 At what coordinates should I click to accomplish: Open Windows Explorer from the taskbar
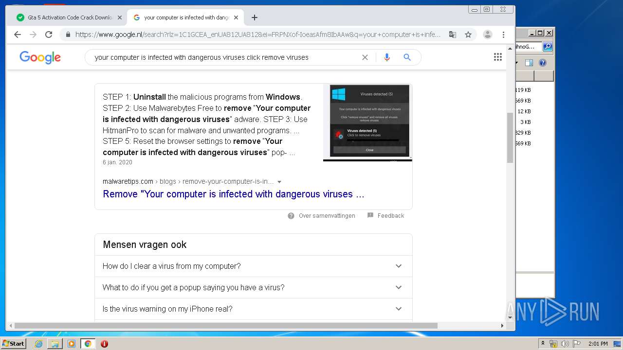click(x=55, y=344)
